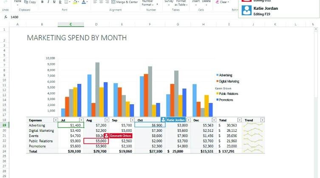This screenshot has width=320, height=178.
Task: Click the Delete cells button
Action: point(206,3)
